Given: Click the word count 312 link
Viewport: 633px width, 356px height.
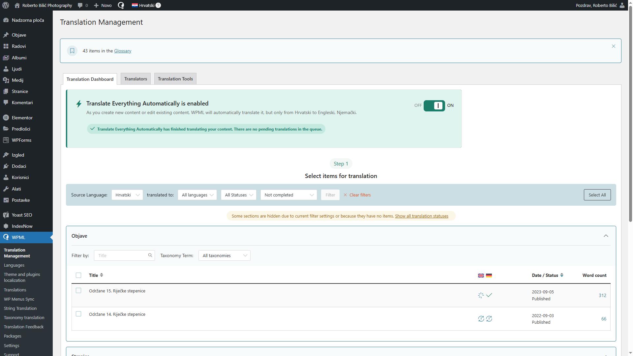Looking at the screenshot, I should [x=602, y=296].
